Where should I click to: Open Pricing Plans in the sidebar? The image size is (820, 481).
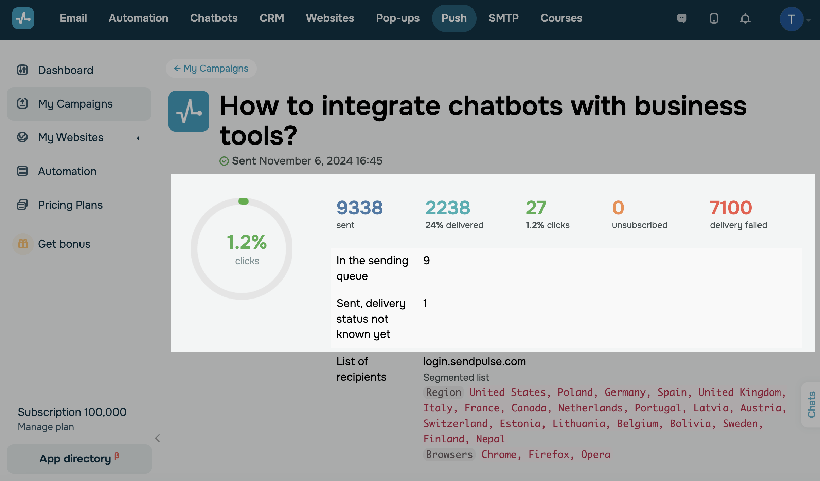70,205
